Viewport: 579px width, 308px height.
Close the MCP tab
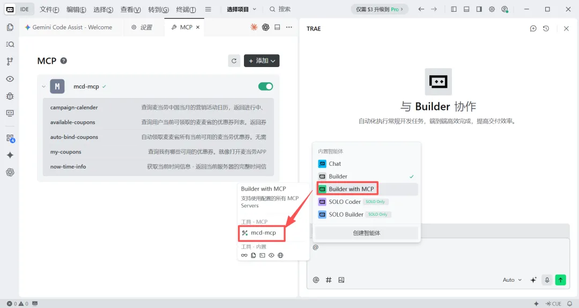click(x=198, y=27)
